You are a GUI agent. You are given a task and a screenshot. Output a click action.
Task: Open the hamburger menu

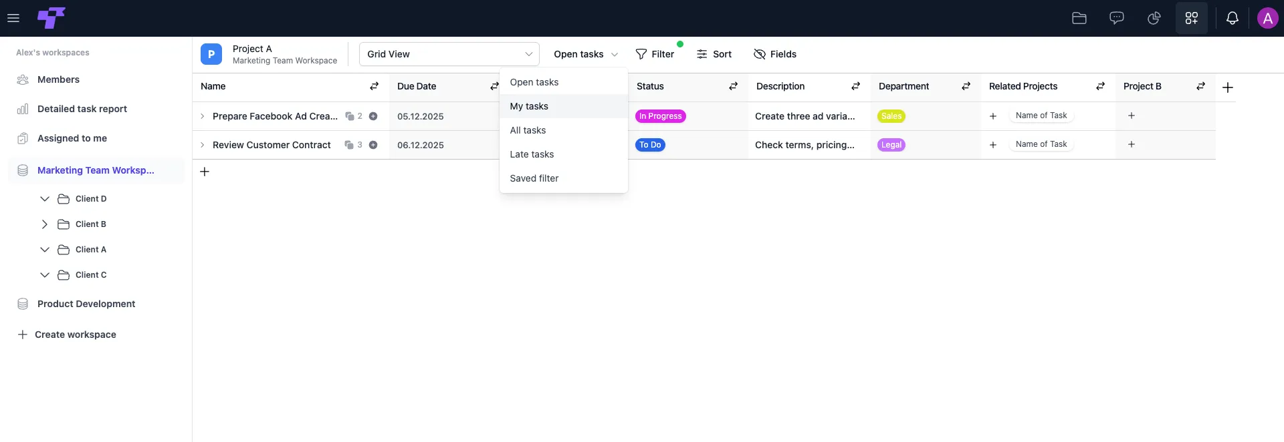click(13, 18)
